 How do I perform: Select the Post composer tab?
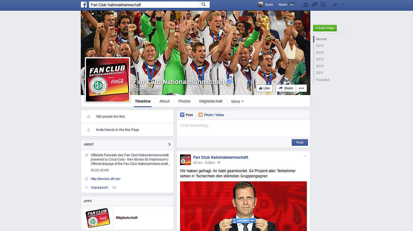pyautogui.click(x=186, y=115)
